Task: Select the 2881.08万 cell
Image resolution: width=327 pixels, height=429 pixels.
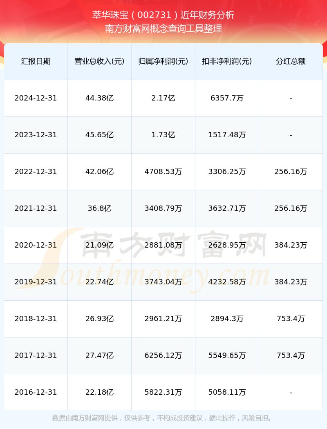Action: pyautogui.click(x=163, y=245)
